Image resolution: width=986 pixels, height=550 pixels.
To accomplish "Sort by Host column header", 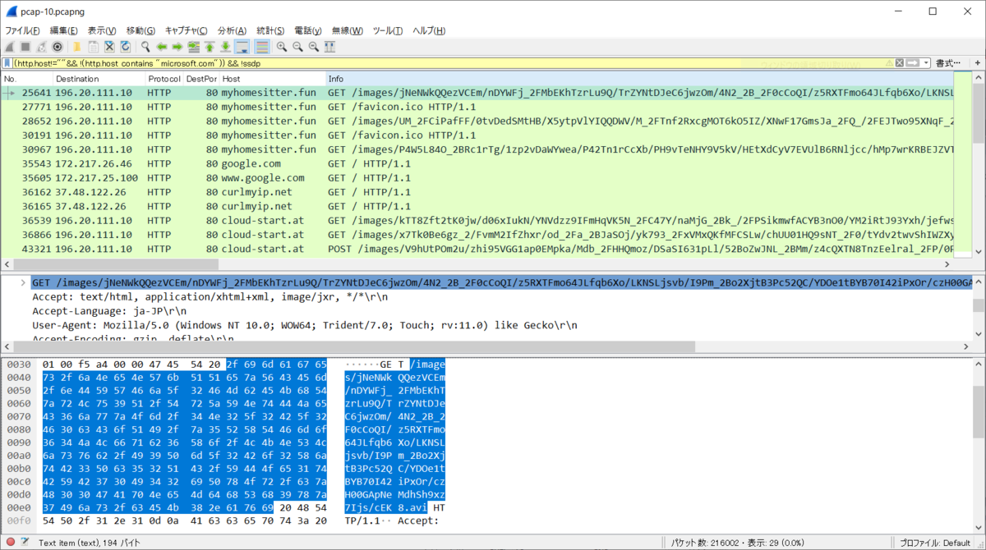I will point(272,79).
